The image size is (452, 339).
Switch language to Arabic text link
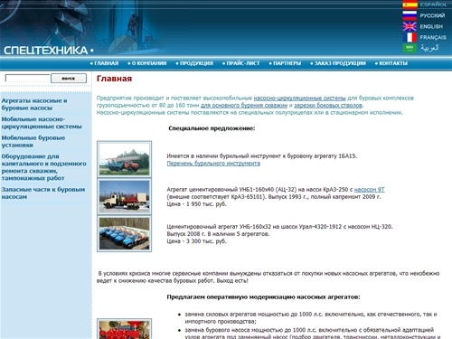click(x=429, y=48)
